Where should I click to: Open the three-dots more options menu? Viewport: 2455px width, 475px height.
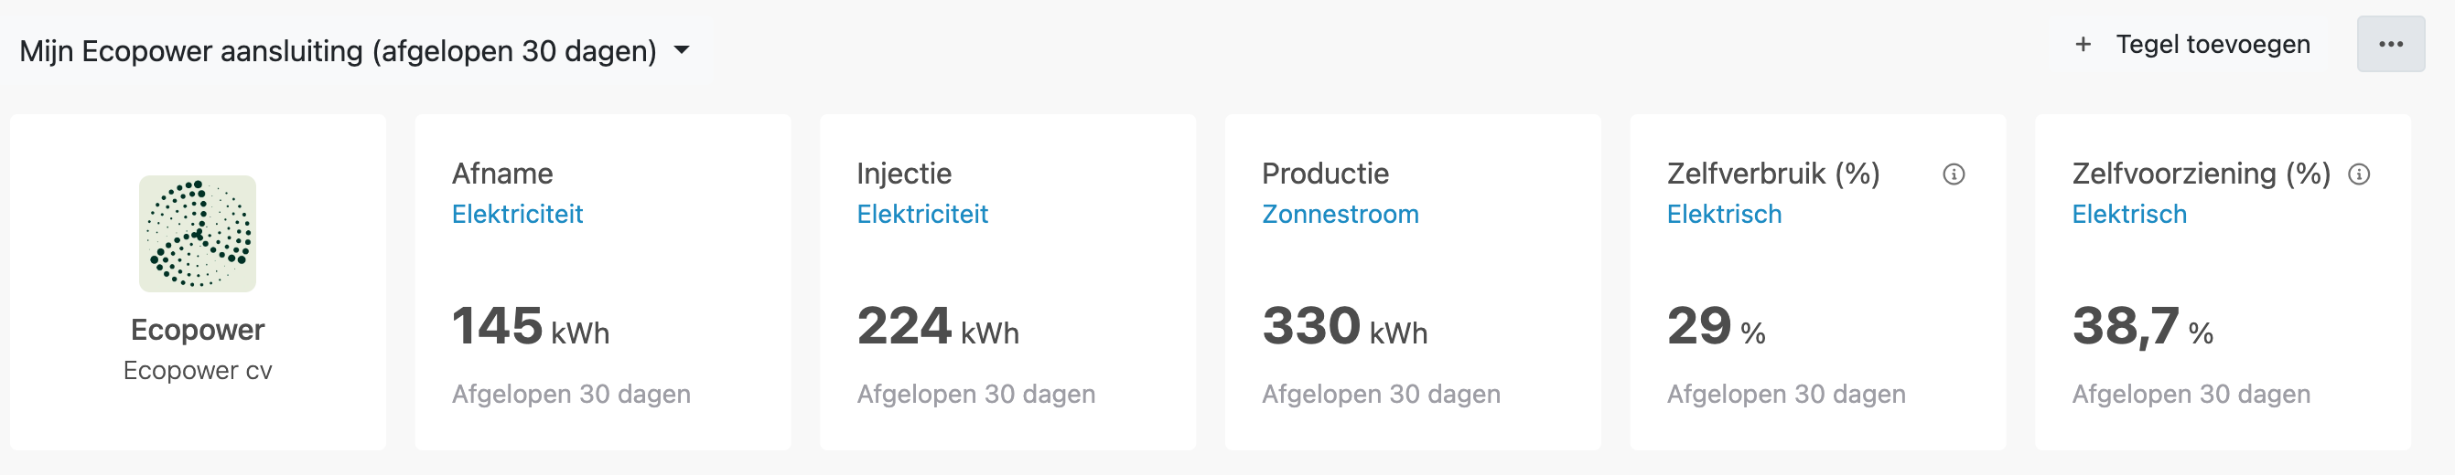click(x=2390, y=44)
